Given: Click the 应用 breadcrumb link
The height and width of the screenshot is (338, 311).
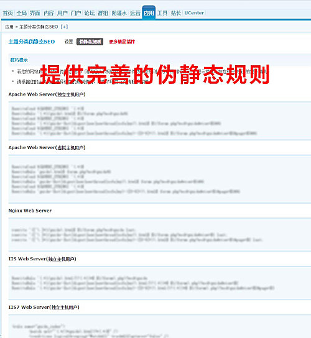Looking at the screenshot, I should [x=9, y=27].
